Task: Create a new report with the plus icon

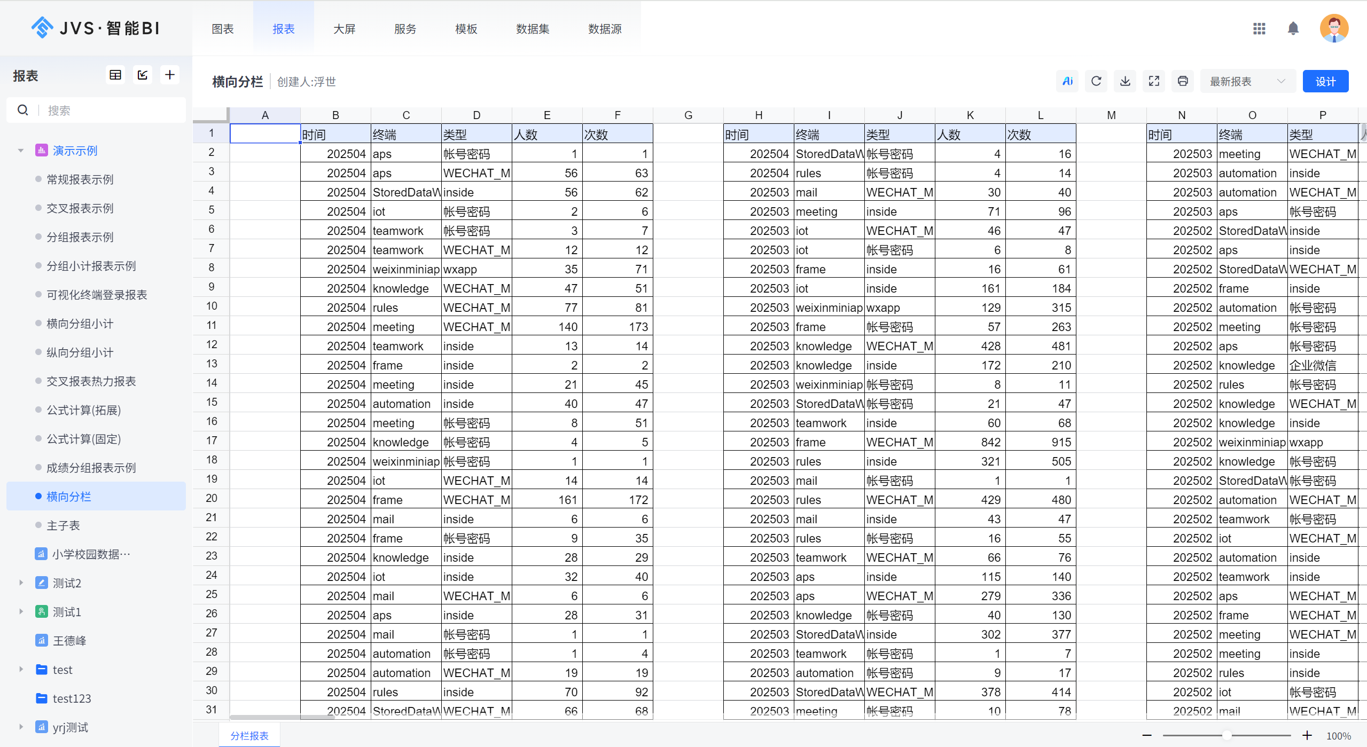Action: coord(170,75)
